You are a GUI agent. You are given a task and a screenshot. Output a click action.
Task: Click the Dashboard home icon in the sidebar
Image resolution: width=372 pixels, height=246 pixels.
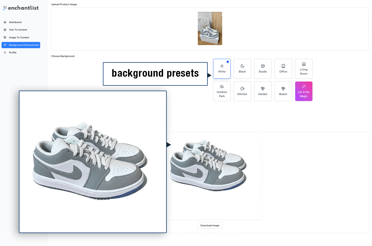(x=5, y=22)
